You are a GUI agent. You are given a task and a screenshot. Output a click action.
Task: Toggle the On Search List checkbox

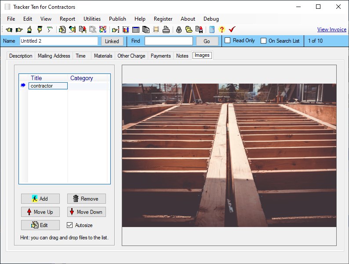tap(264, 41)
